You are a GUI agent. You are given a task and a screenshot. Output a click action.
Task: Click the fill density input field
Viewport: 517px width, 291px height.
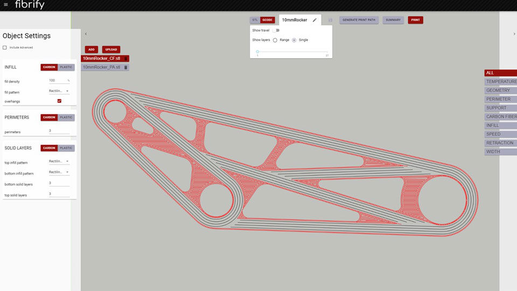point(57,80)
